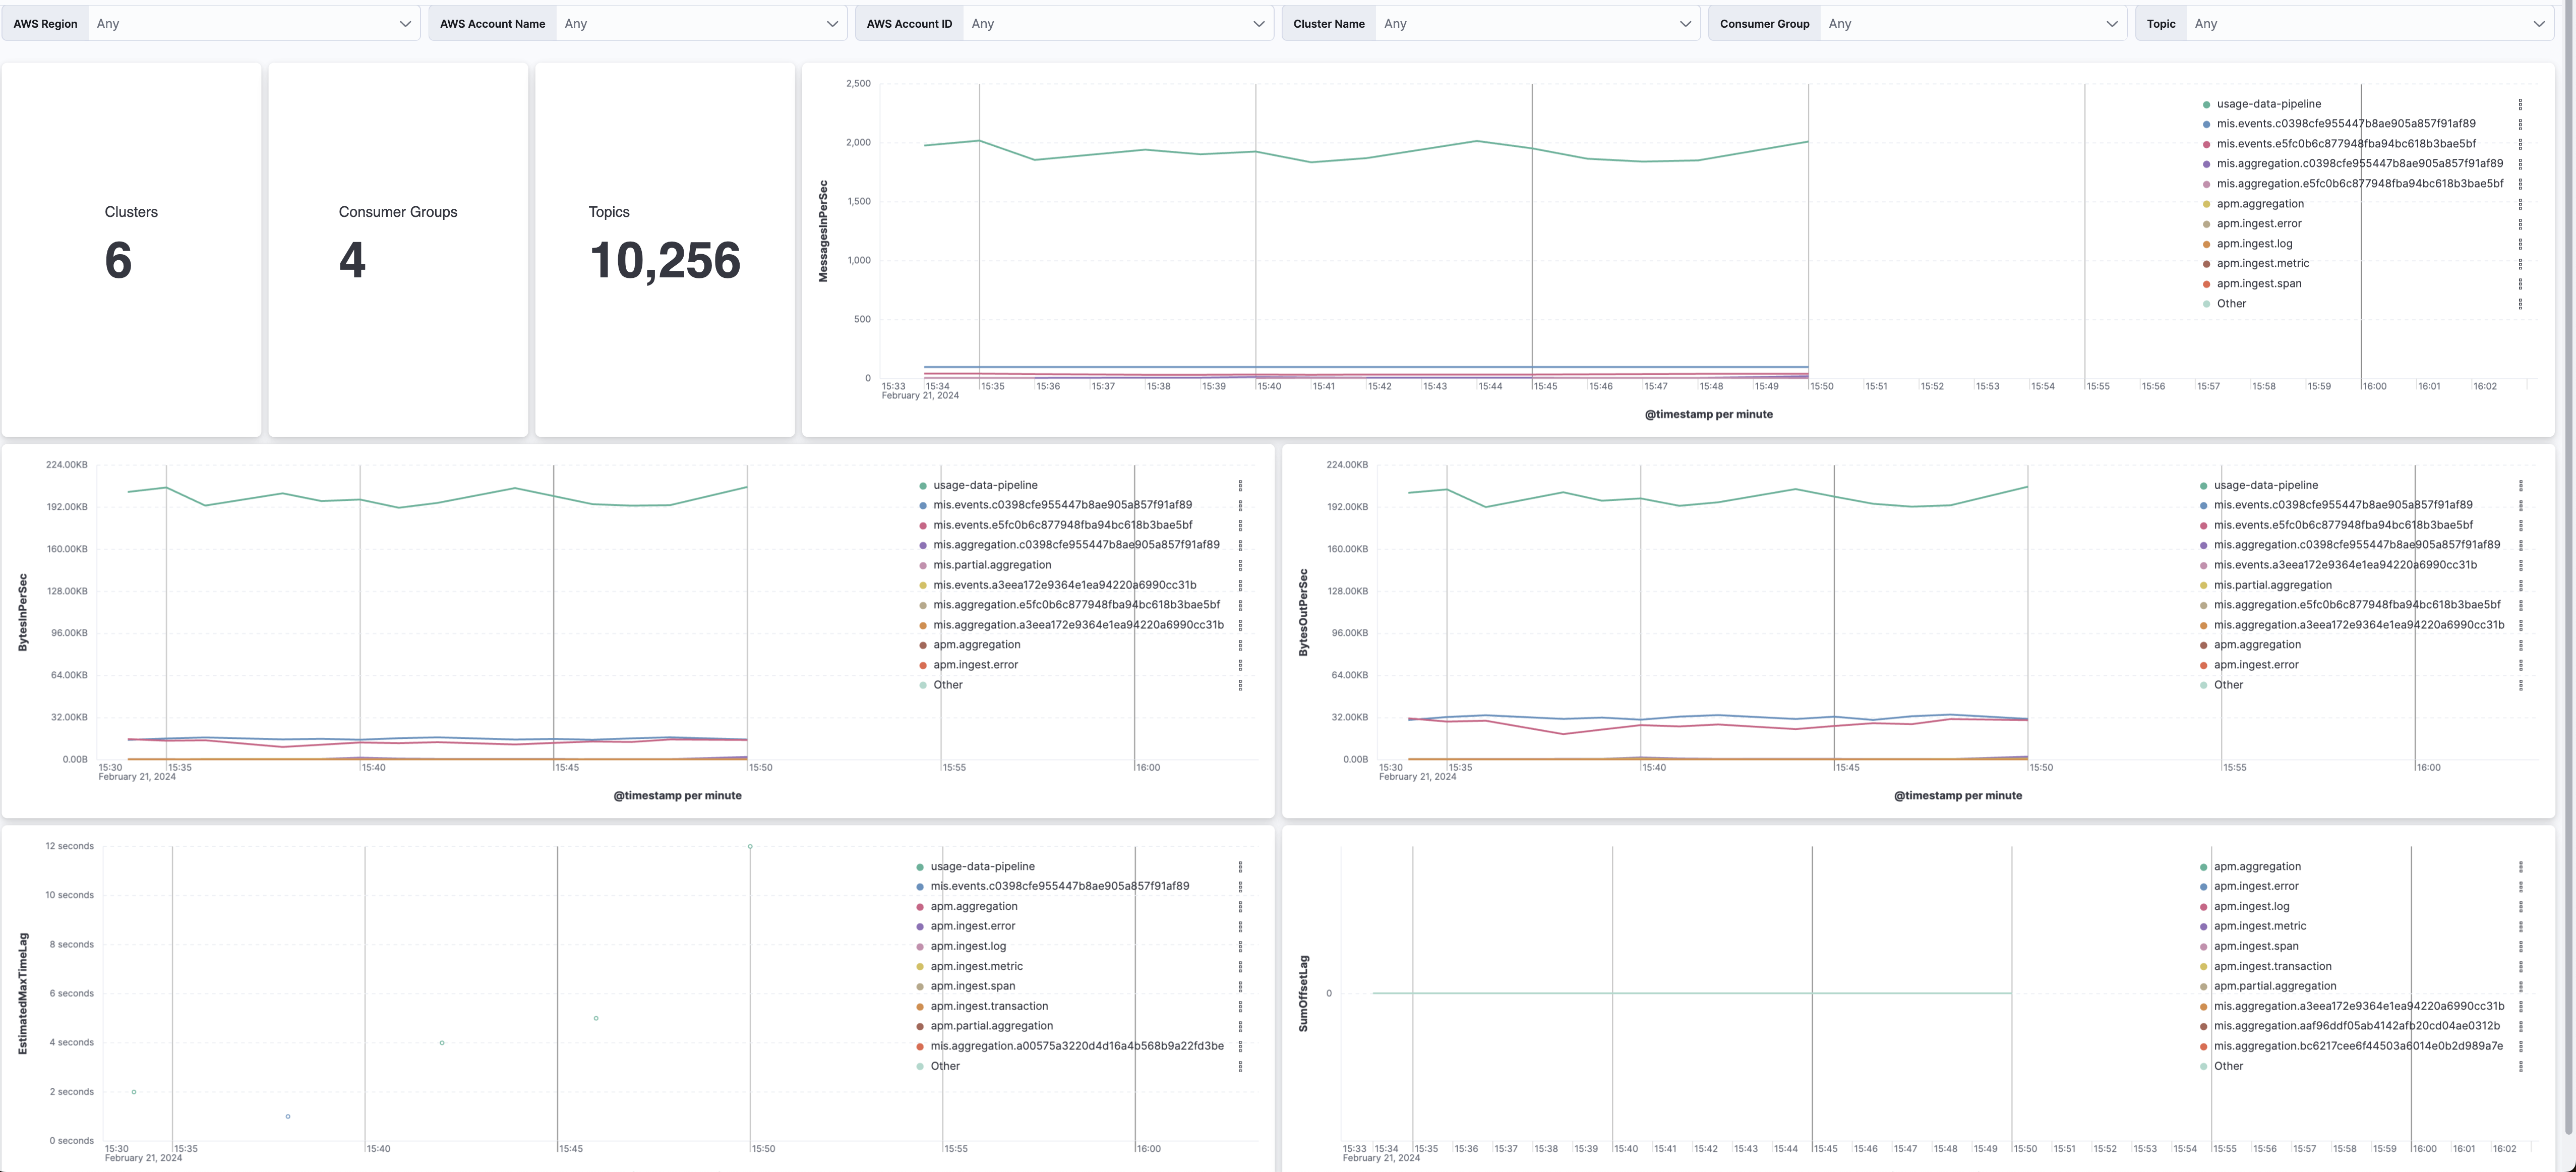
Task: Click three-dot menu next to Other in BytesInPerSec legend
Action: (x=1240, y=684)
